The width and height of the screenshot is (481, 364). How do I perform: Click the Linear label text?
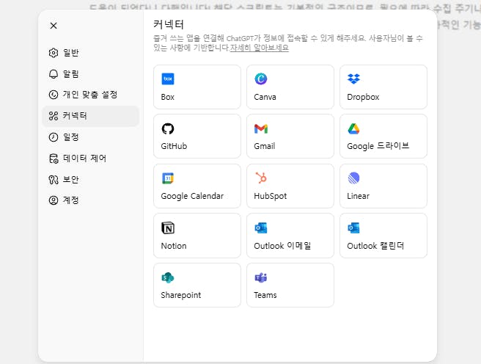[359, 196]
